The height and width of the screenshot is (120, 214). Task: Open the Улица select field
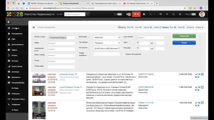[62, 61]
